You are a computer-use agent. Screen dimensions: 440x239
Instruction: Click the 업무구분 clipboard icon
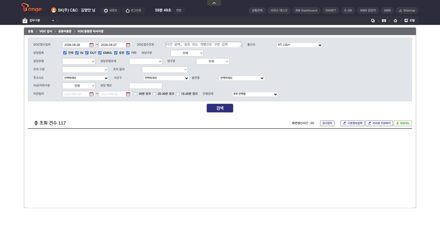click(x=25, y=21)
